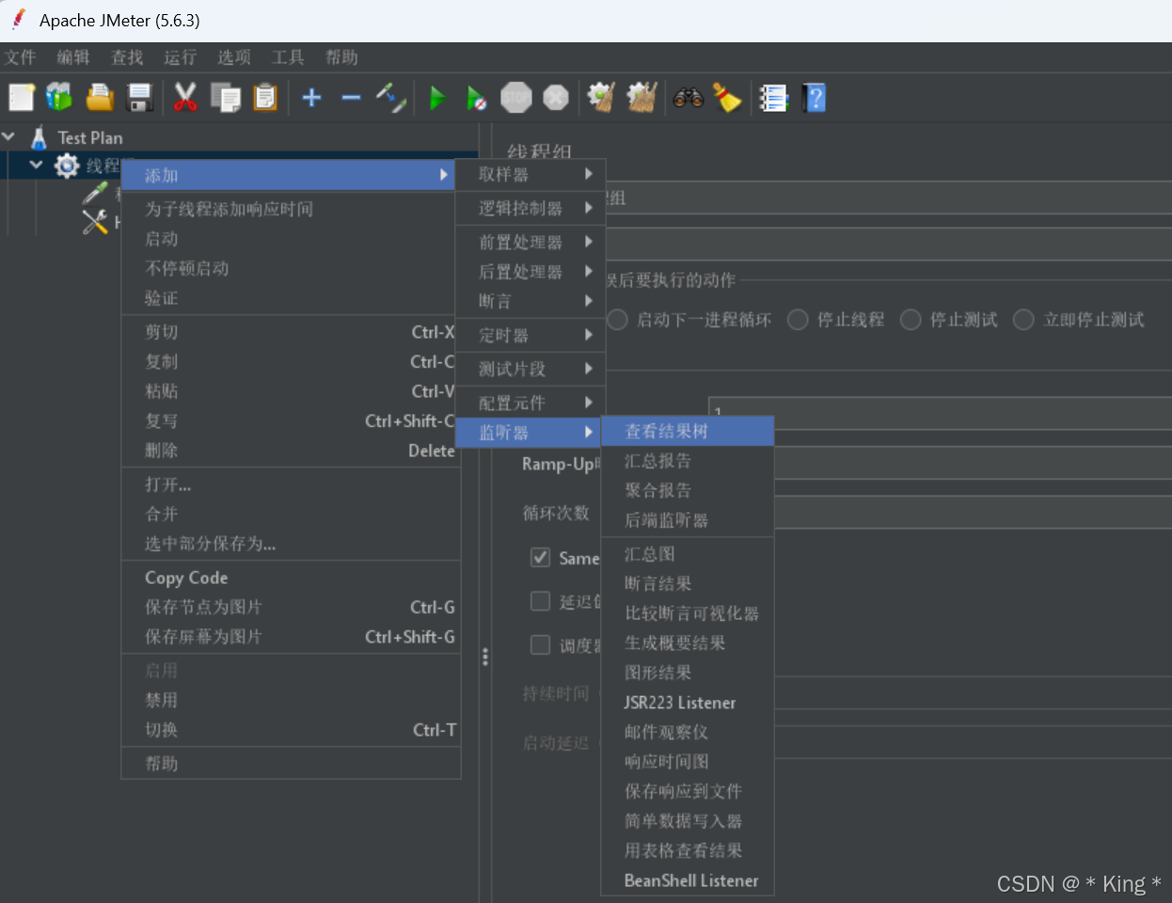Click the thread group name field
The height and width of the screenshot is (903, 1172).
[889, 198]
